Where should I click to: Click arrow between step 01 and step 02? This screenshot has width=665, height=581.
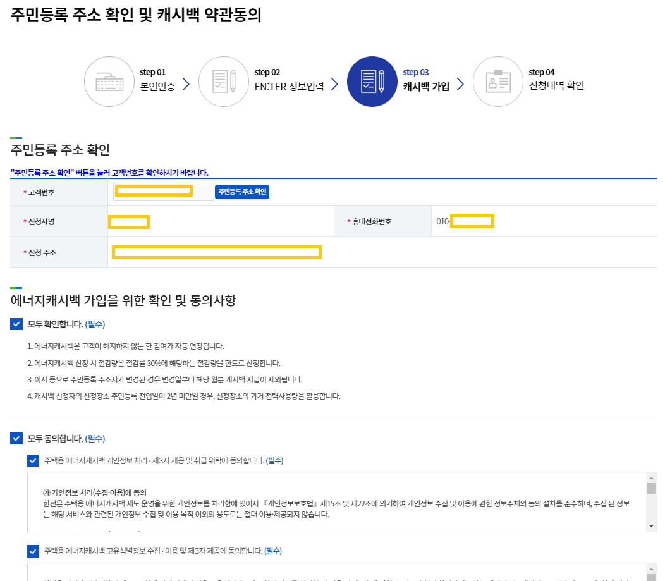click(x=186, y=82)
